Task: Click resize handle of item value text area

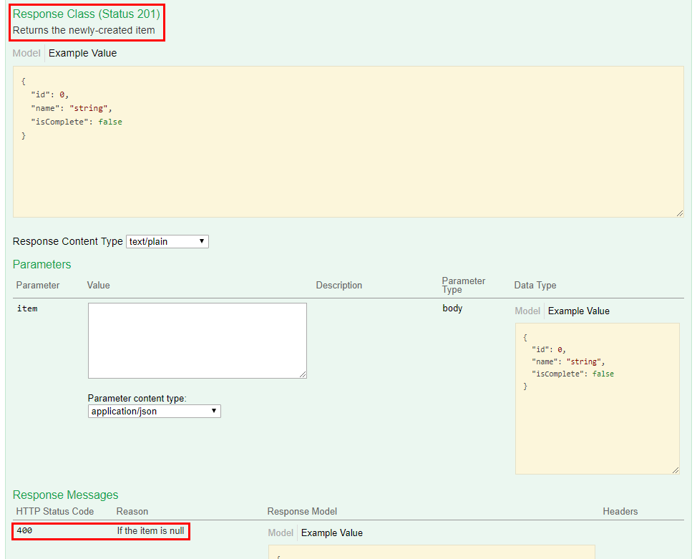Action: (303, 374)
